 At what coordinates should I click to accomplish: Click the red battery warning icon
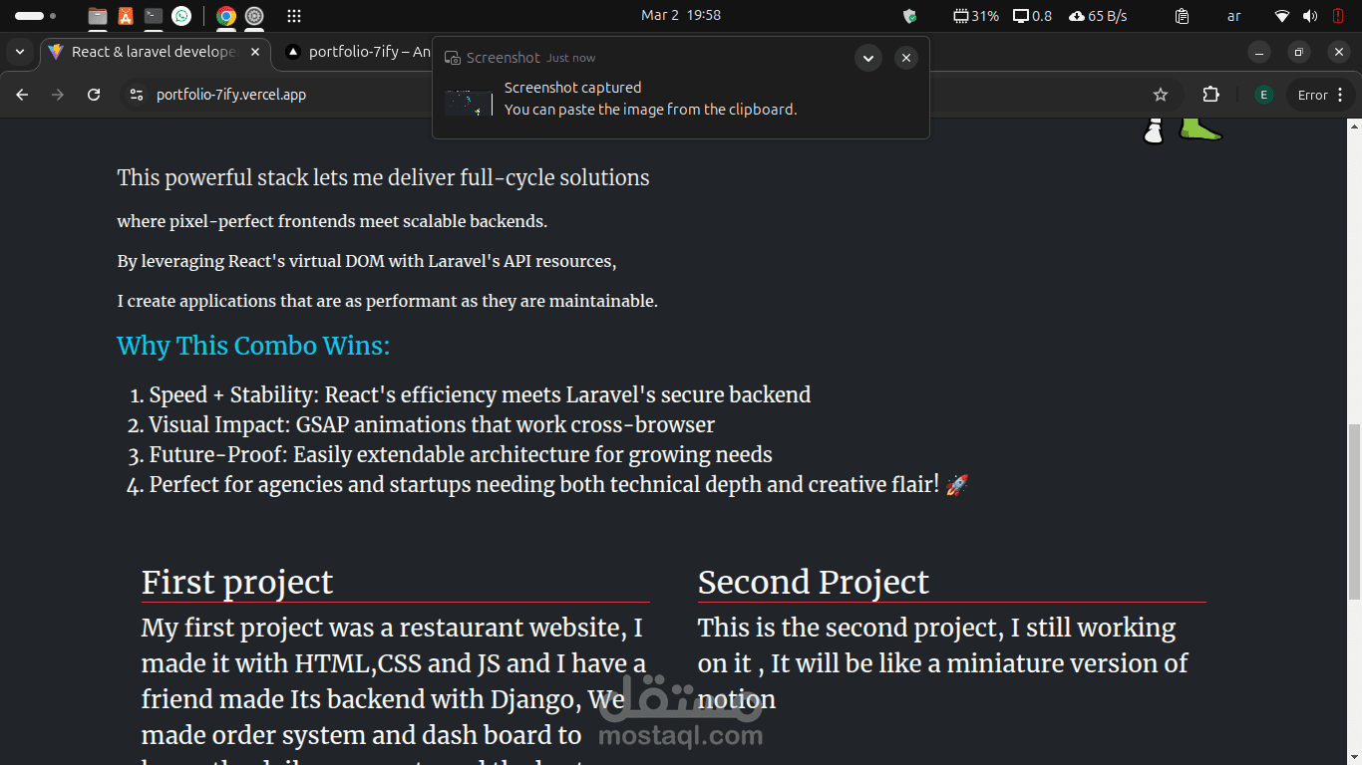(x=1338, y=16)
